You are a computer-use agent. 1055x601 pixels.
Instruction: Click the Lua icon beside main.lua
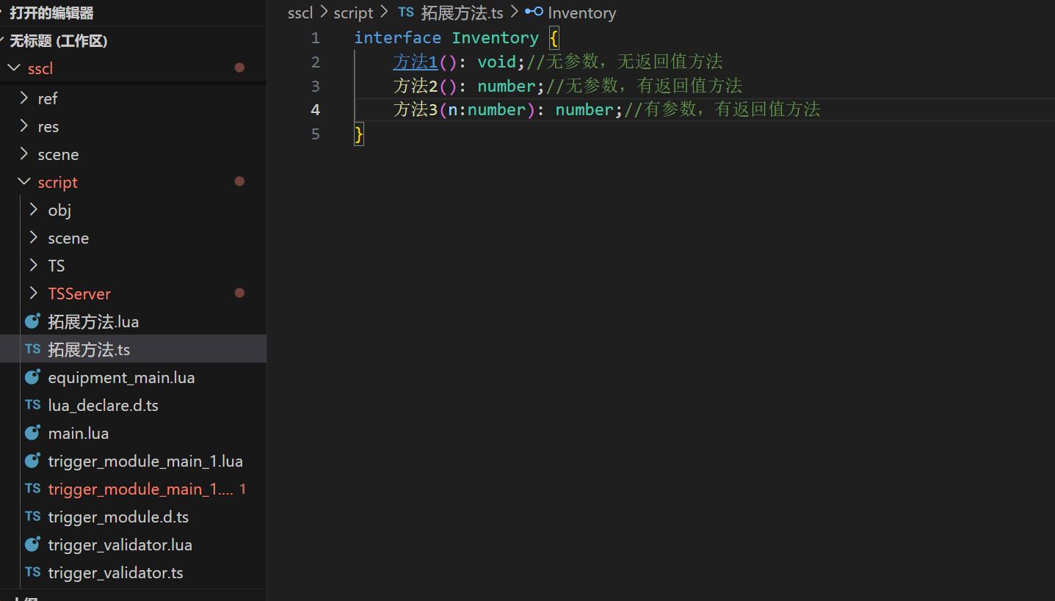click(32, 432)
